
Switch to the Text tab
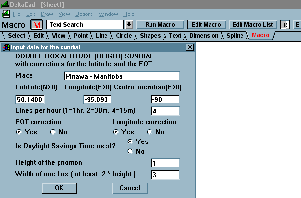point(175,36)
